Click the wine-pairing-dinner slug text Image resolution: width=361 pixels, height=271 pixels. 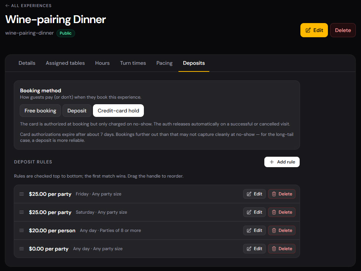(x=29, y=33)
